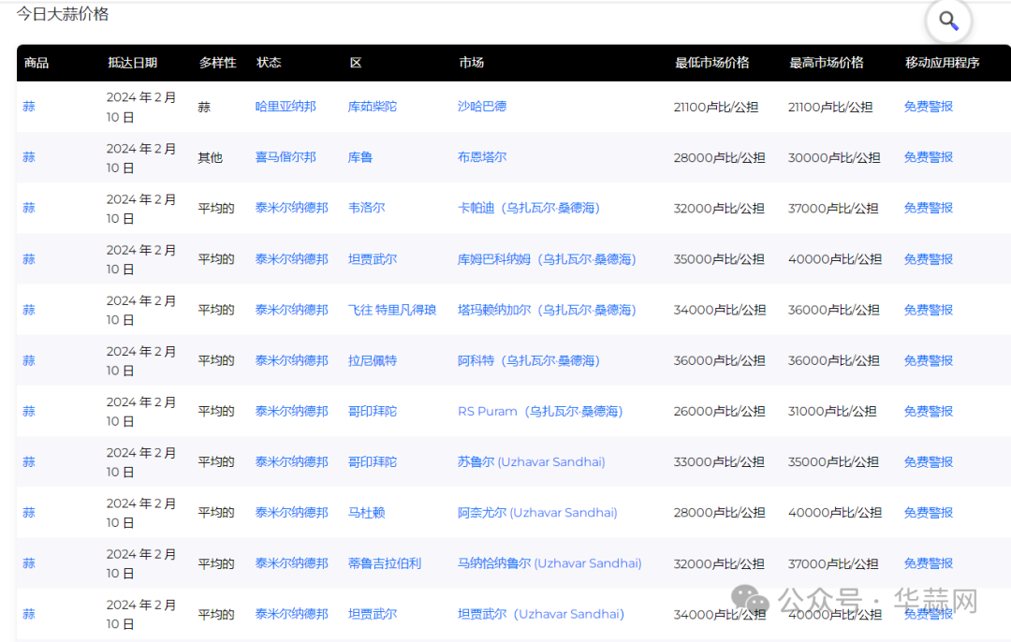This screenshot has height=642, width=1011.
Task: Select the 其他 variety cell
Action: coord(211,158)
